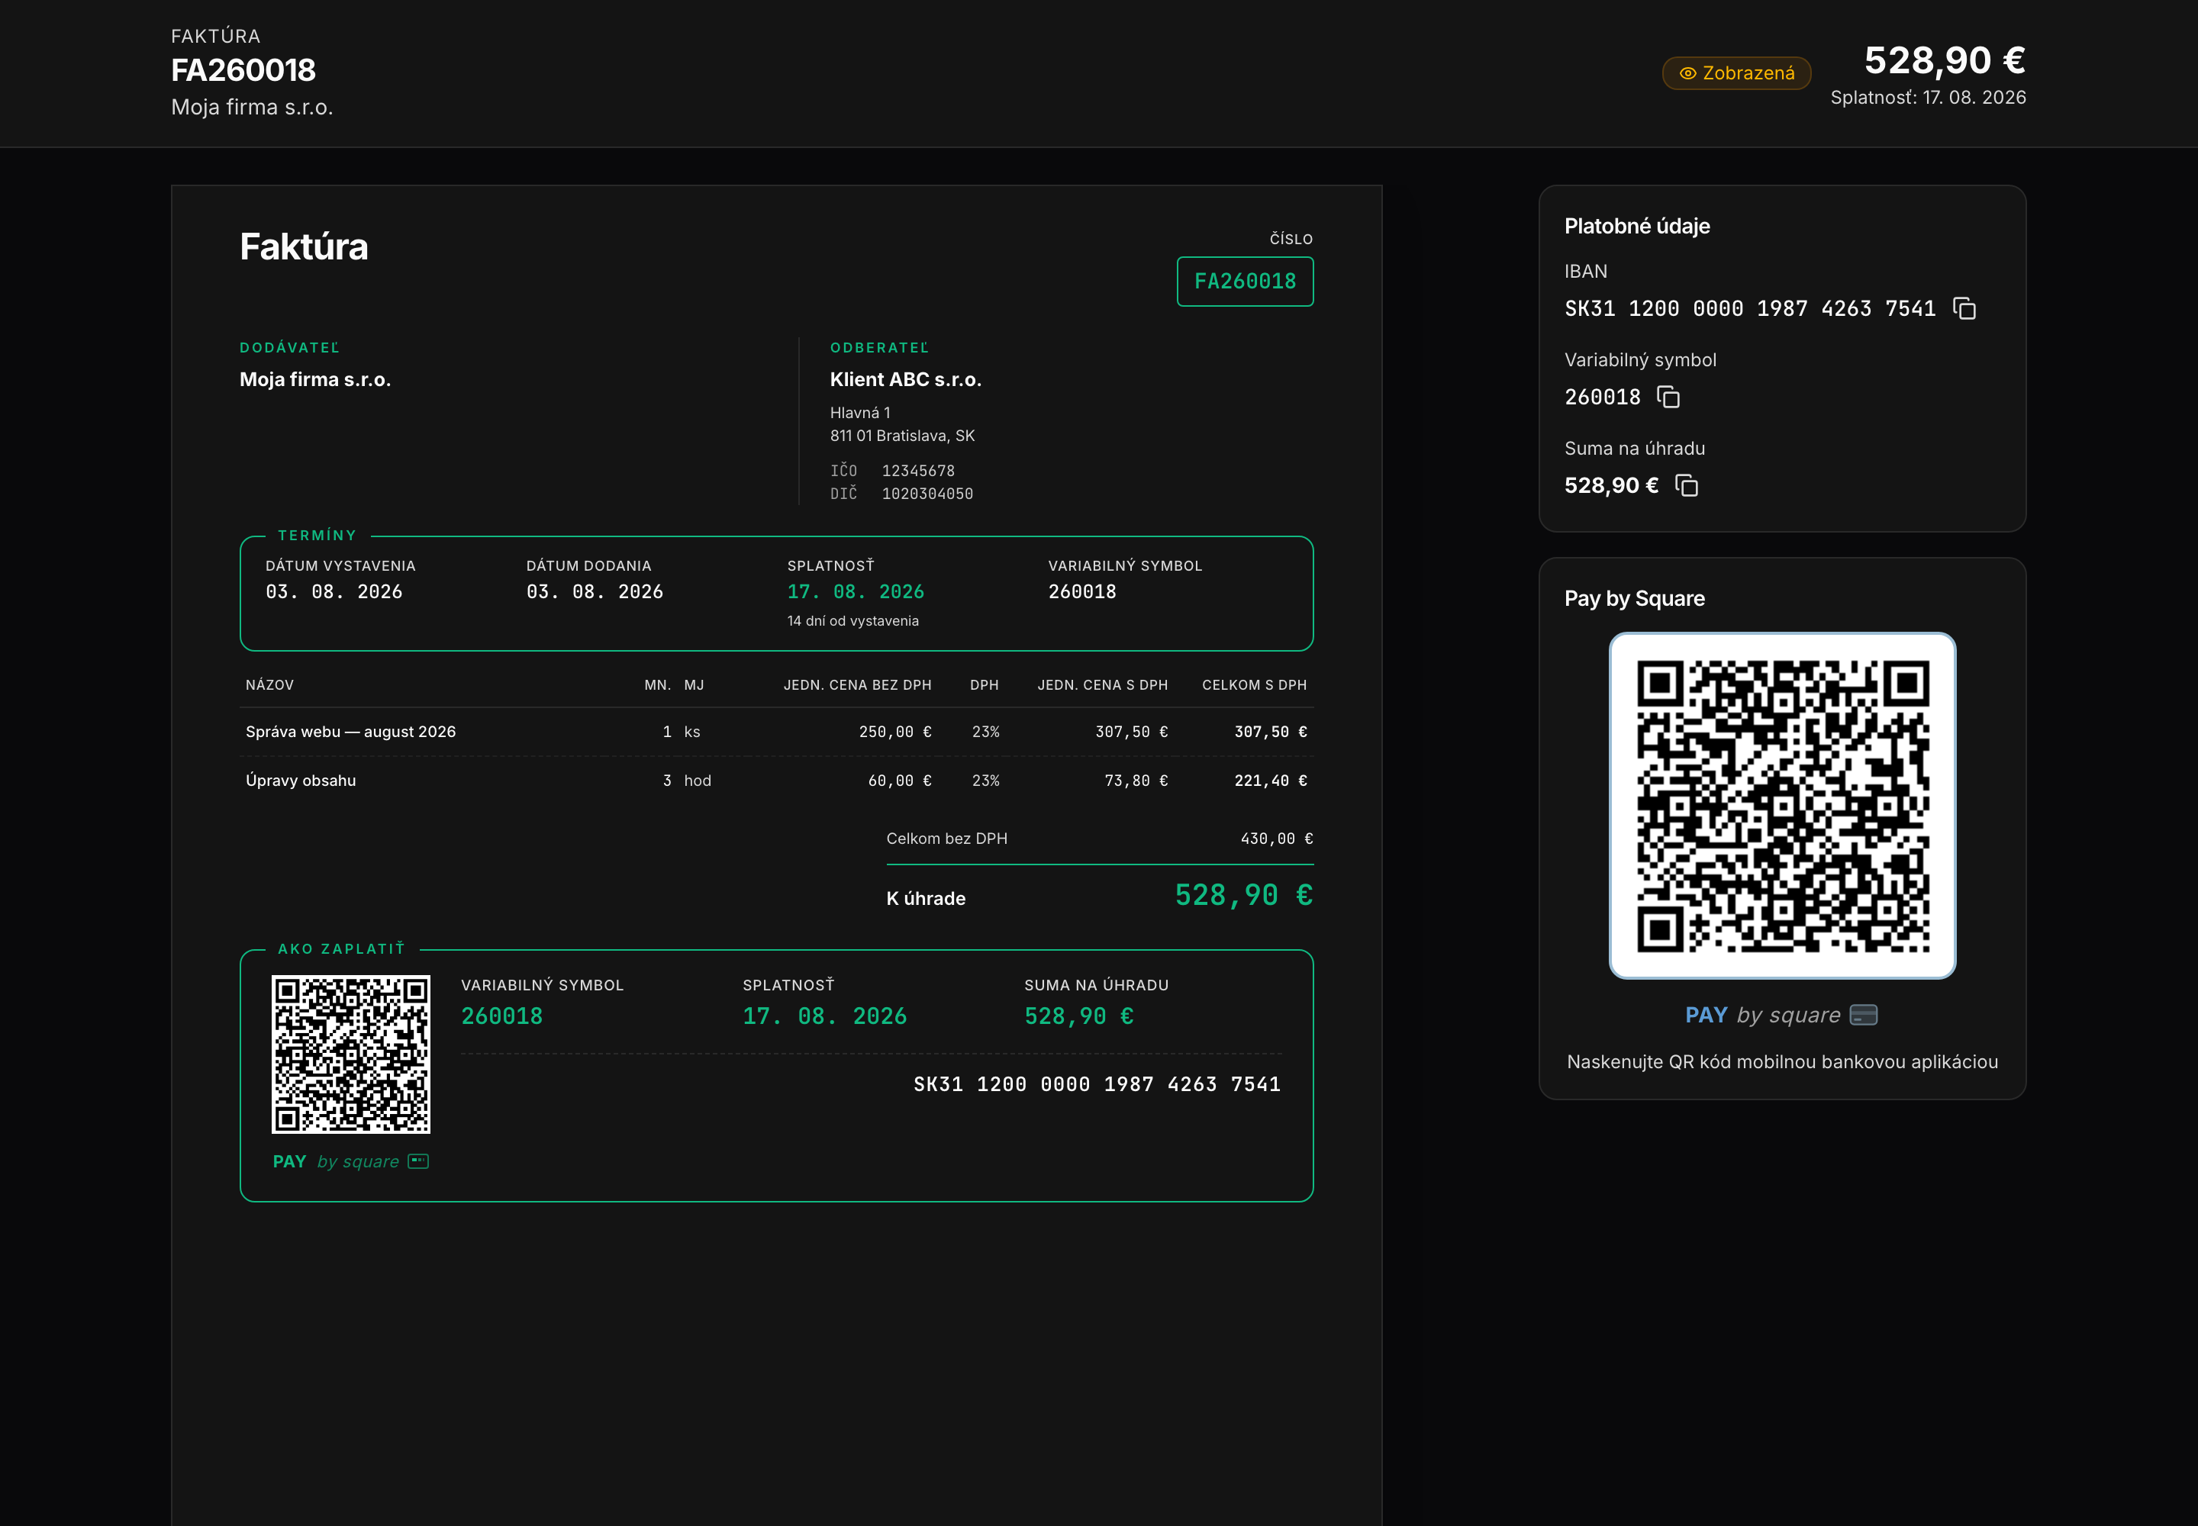Click the green FA260018 invoice number box
2198x1526 pixels.
tap(1244, 281)
